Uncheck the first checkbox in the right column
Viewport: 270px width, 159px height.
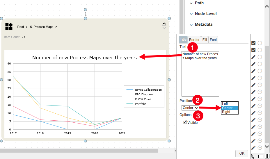coord(253,43)
